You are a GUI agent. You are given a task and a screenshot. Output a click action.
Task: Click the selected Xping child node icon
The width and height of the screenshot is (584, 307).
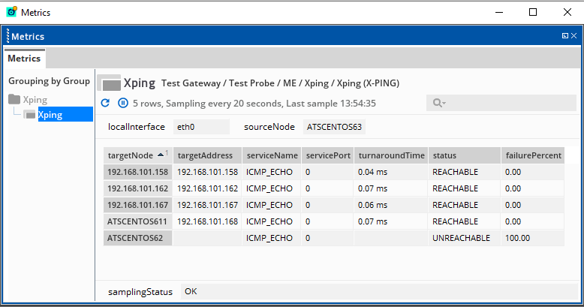pos(30,114)
